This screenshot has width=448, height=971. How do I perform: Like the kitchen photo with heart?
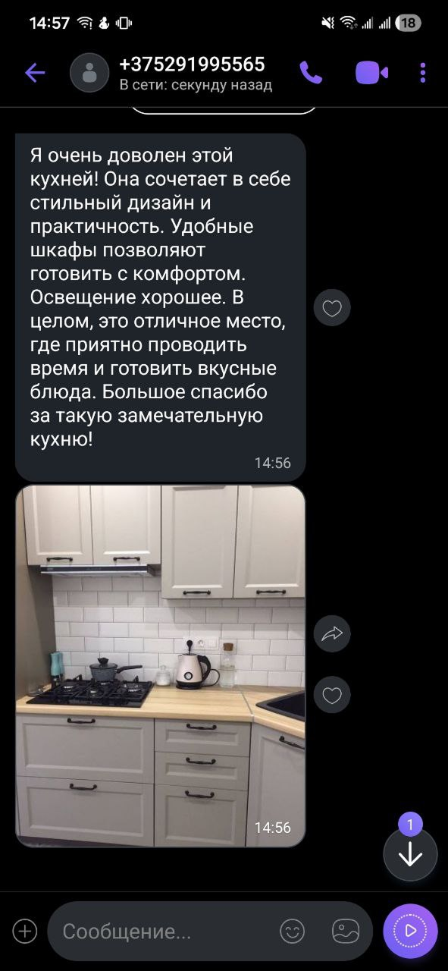tap(332, 694)
